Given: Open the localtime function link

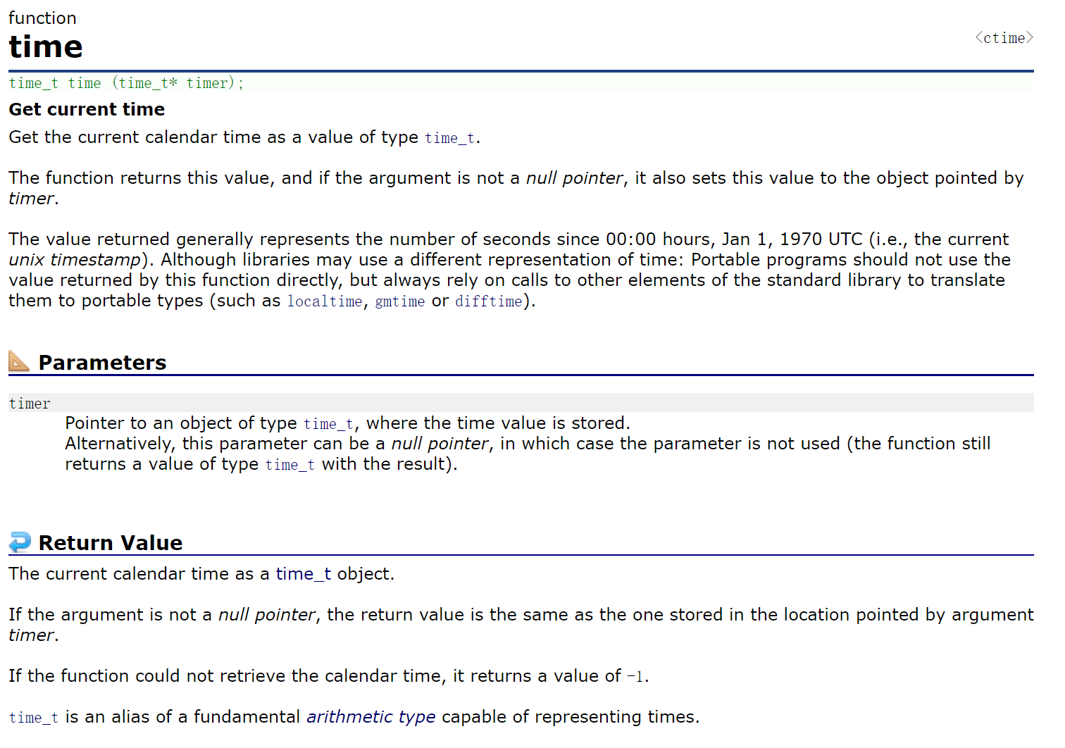Looking at the screenshot, I should coord(325,301).
